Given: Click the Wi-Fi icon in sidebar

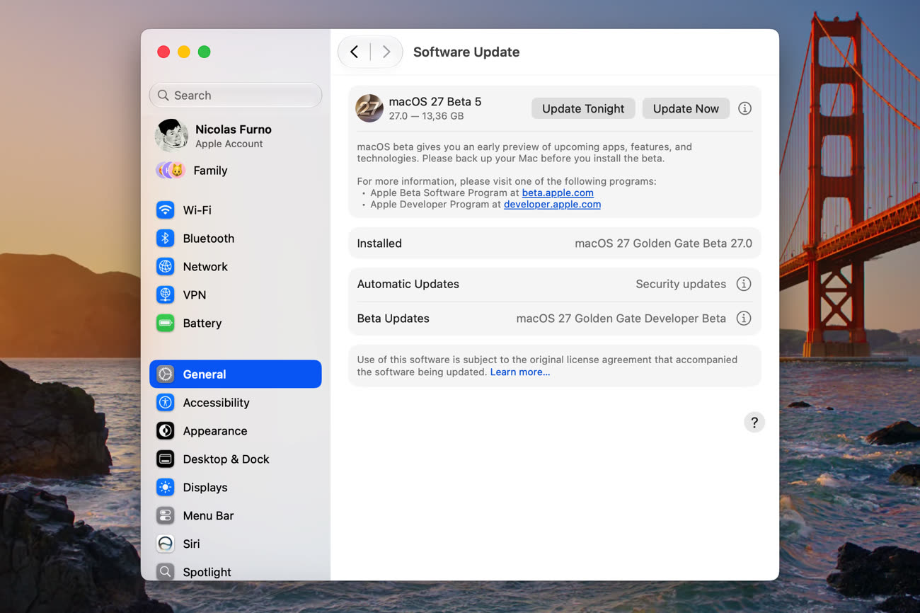Looking at the screenshot, I should point(165,210).
